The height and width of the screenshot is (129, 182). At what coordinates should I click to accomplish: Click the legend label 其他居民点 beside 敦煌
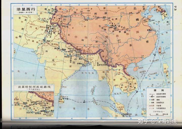[x=160, y=103]
